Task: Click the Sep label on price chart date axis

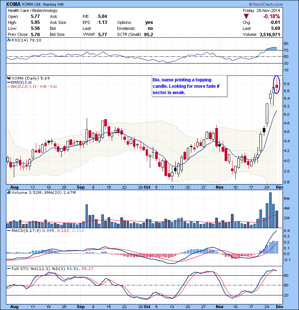Action: click(80, 187)
